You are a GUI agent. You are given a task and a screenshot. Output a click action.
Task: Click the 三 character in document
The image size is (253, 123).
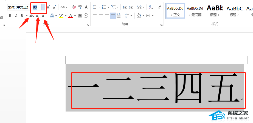[x=153, y=88]
